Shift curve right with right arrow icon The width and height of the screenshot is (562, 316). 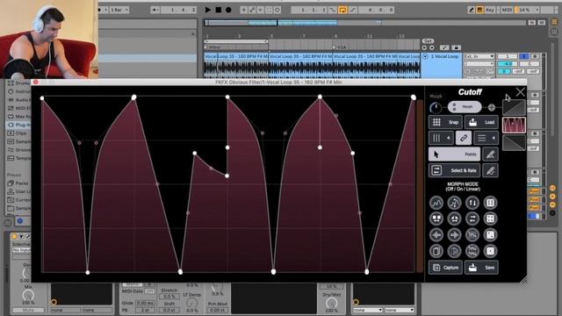pyautogui.click(x=454, y=235)
